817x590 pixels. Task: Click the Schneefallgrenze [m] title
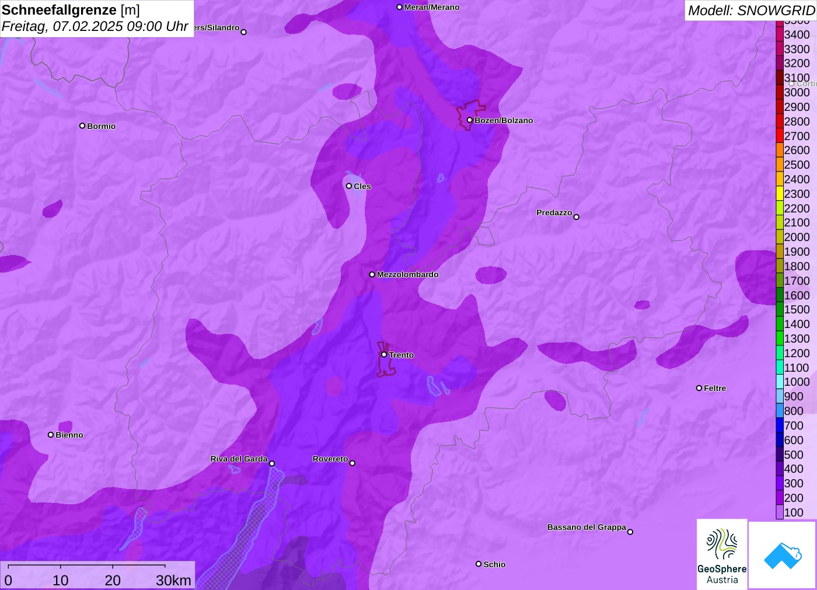point(71,10)
